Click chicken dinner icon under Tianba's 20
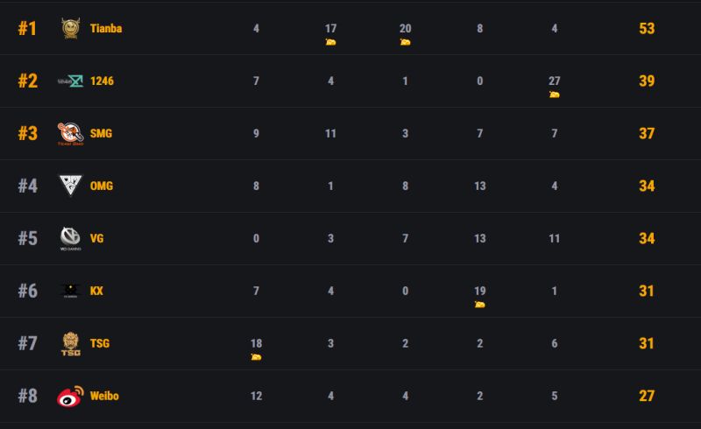Screen dimensions: 701x429 coord(405,42)
